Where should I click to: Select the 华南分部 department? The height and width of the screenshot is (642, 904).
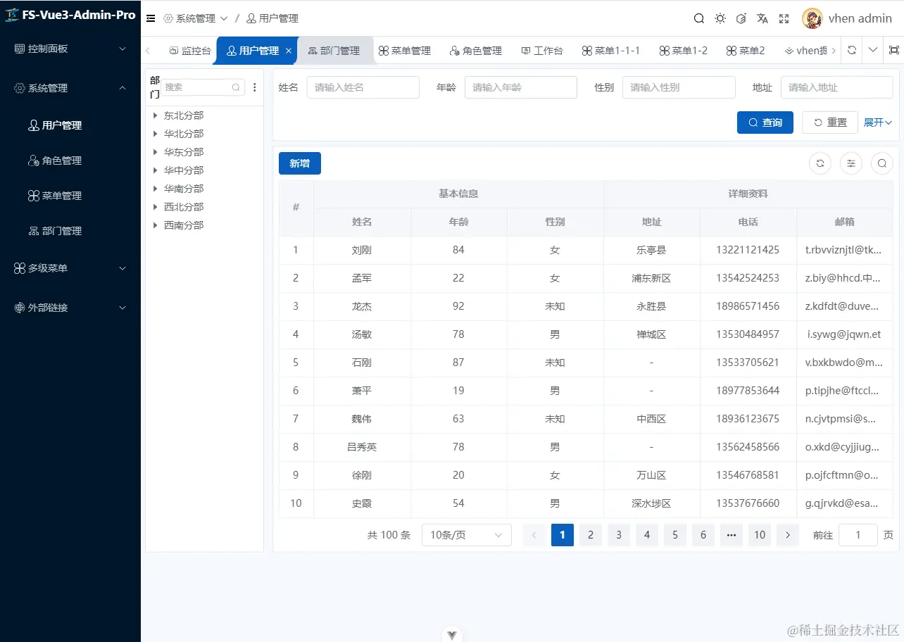(x=184, y=189)
